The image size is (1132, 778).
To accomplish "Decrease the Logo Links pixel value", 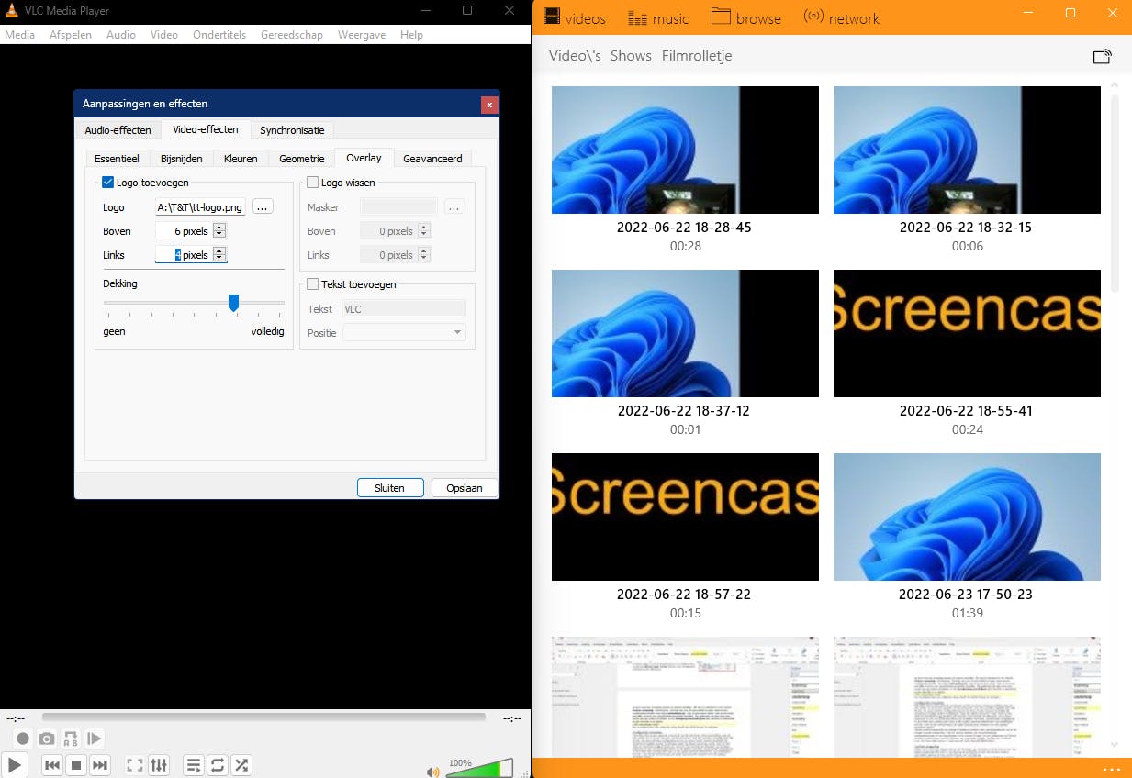I will point(219,259).
